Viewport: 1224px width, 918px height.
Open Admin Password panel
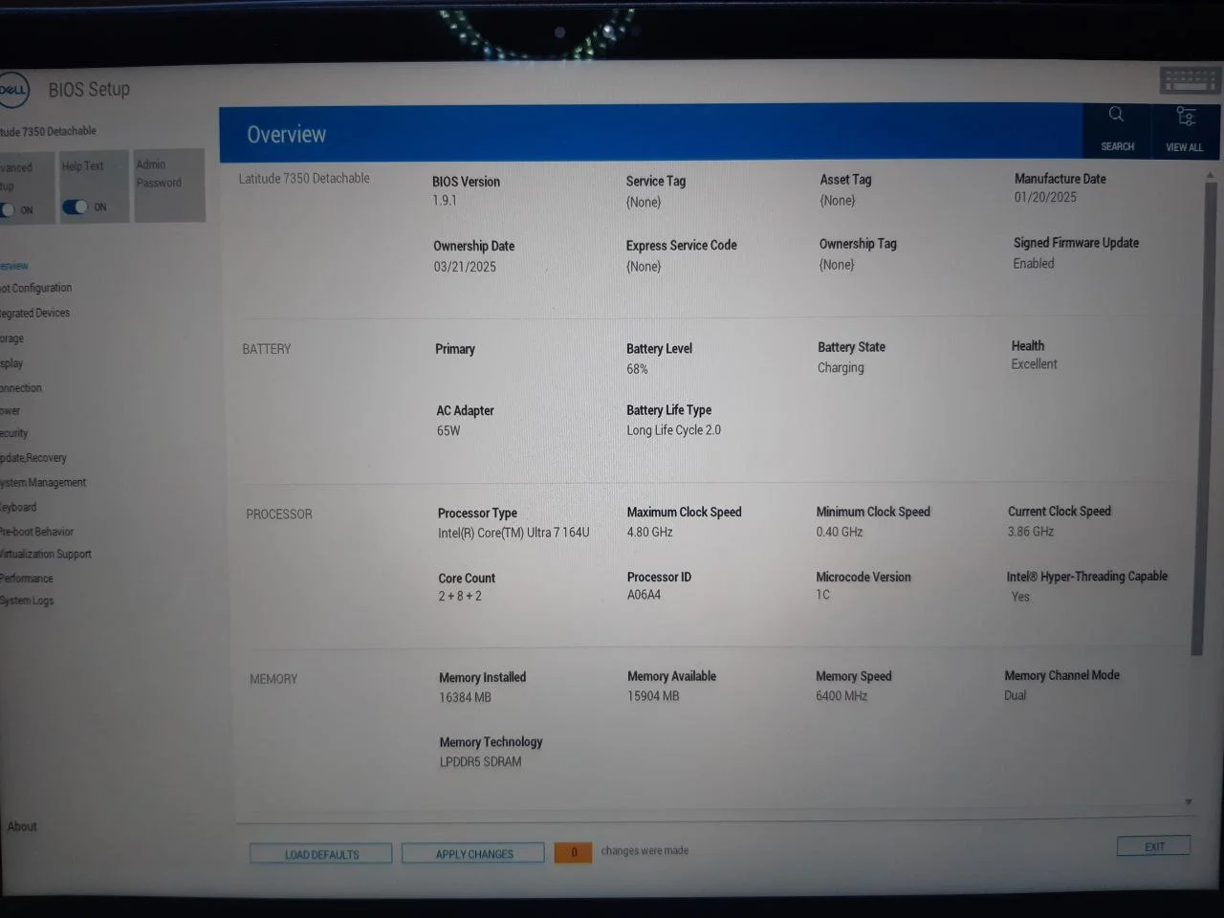pos(169,186)
